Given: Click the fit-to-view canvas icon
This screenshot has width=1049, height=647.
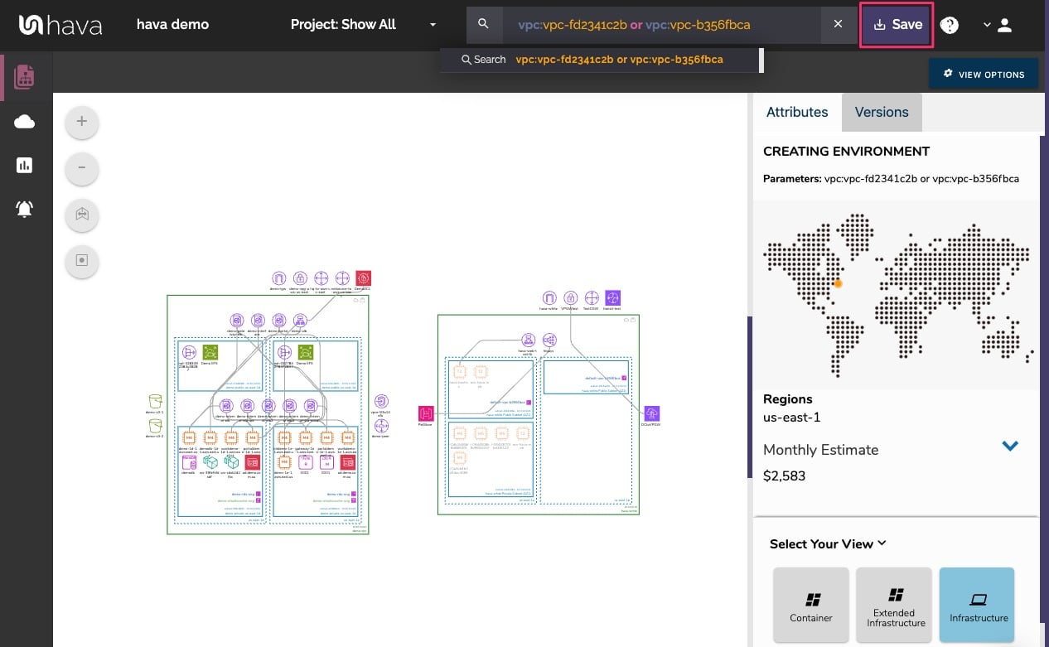Looking at the screenshot, I should (81, 215).
